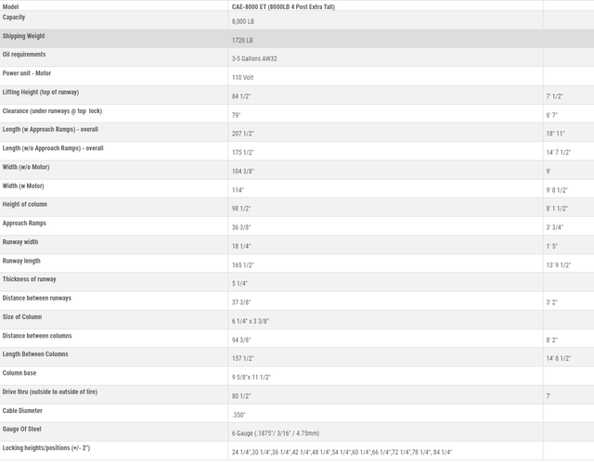Click the Drive thru row label
This screenshot has width=594, height=462.
pyautogui.click(x=50, y=391)
